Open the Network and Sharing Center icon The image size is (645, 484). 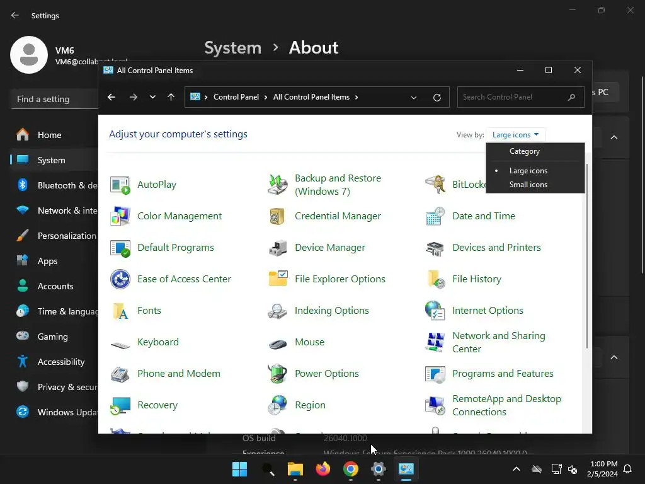click(x=435, y=342)
